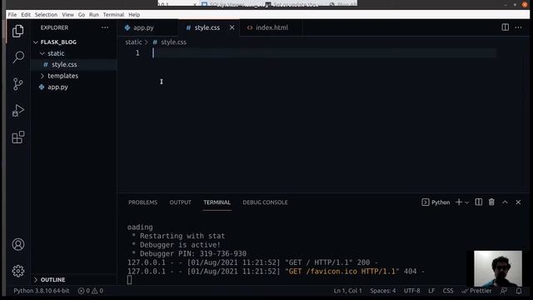Open the Search view icon

[18, 57]
